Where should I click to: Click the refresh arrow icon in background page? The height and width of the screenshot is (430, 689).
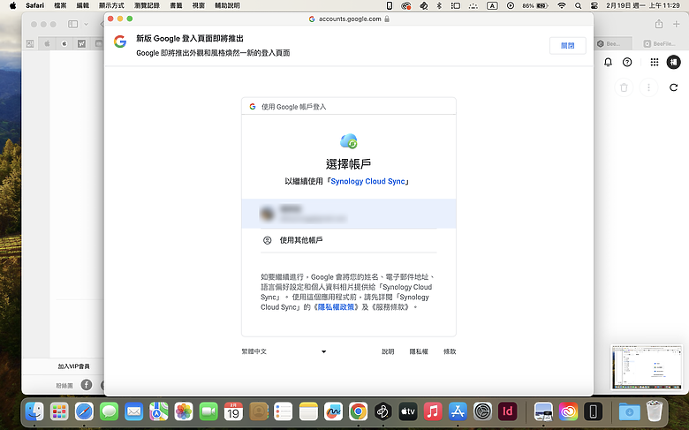[673, 87]
